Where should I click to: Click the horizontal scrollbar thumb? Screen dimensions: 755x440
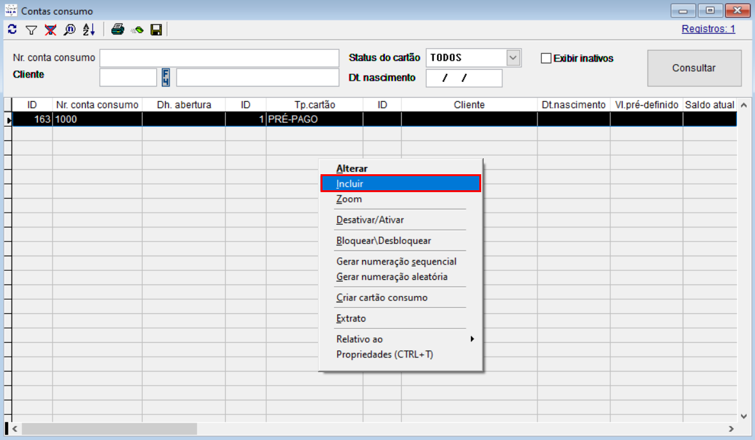[109, 428]
